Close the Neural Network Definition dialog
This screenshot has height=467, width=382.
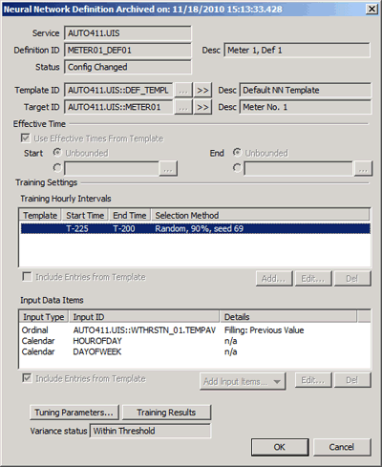coord(371,9)
